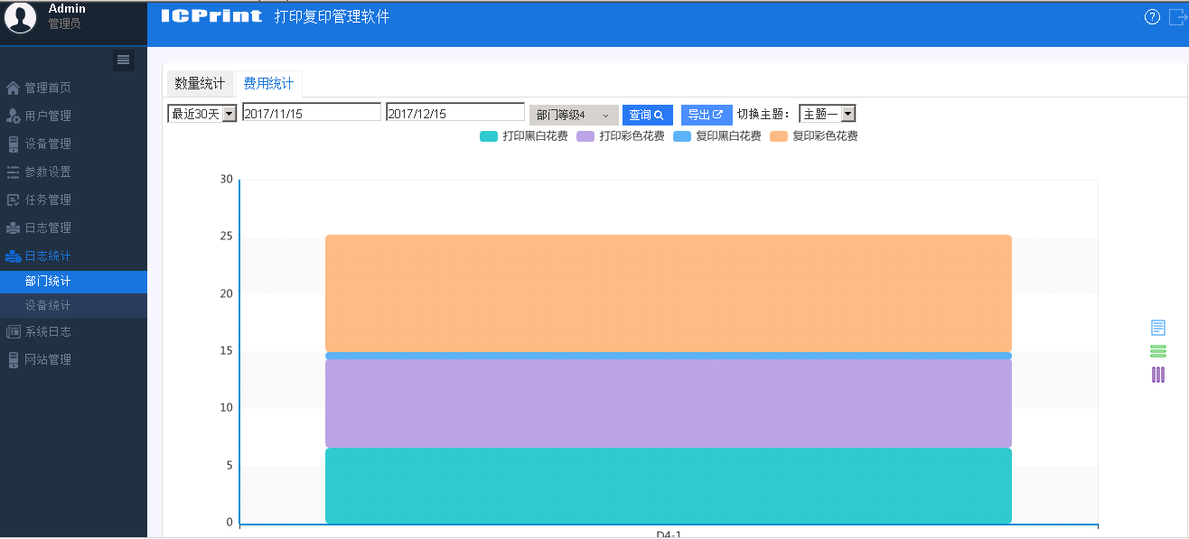Image resolution: width=1189 pixels, height=539 pixels.
Task: Click the user gear icon beside 用户管理
Action: (13, 116)
